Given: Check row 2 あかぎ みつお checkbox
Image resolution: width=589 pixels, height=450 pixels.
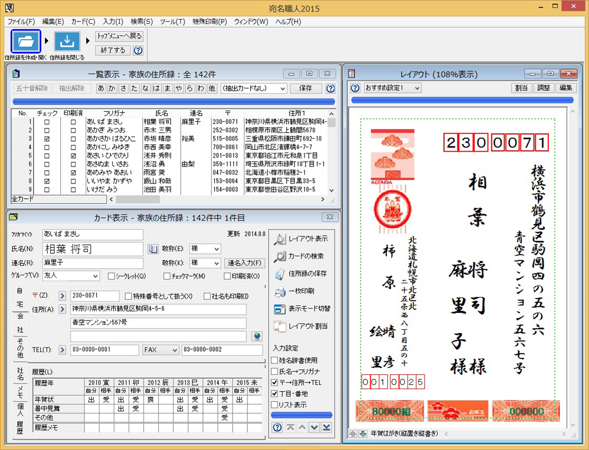Looking at the screenshot, I should pyautogui.click(x=47, y=130).
